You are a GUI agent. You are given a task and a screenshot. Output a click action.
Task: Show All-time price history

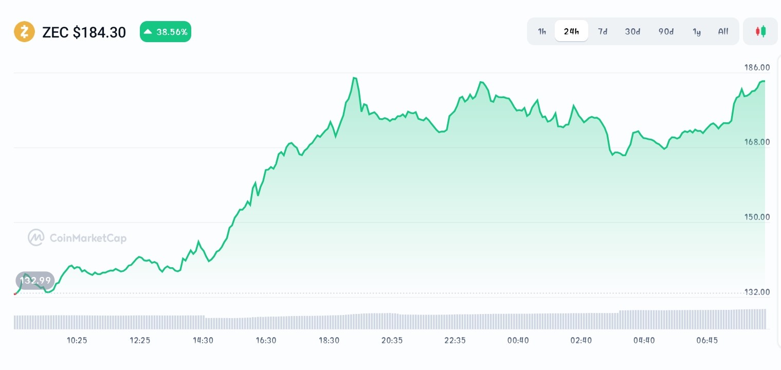(x=723, y=31)
